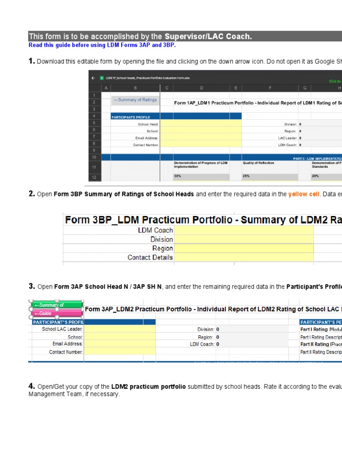Screen dimensions: 342x456
Task: Click the 'Supervisor/LAC Coach.' banner text
Action: coord(208,37)
